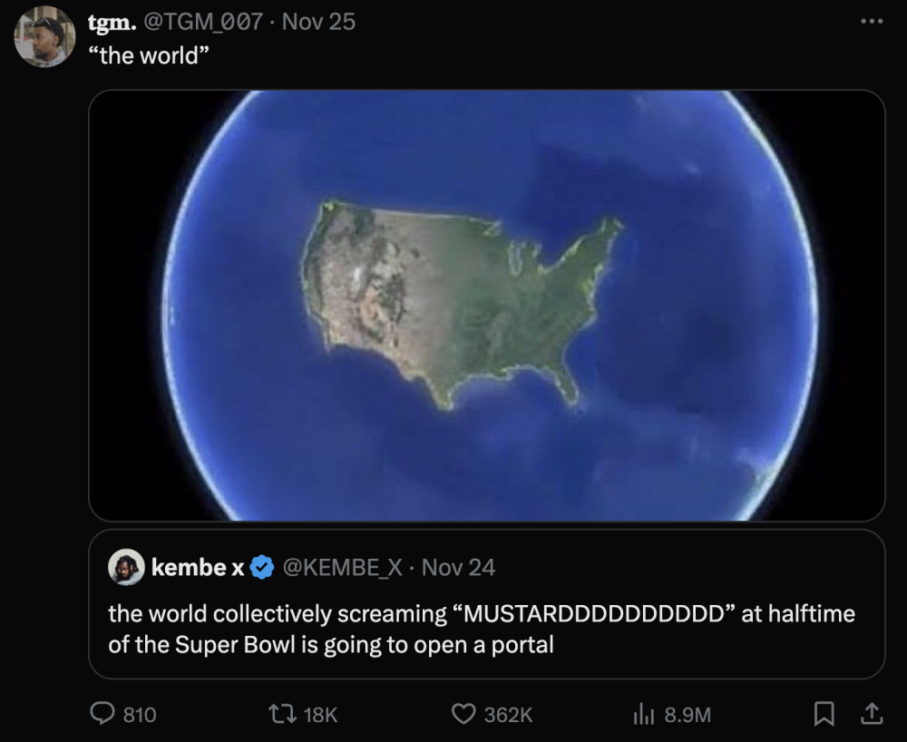Click the share upload arrow icon
The image size is (907, 742).
click(x=871, y=715)
